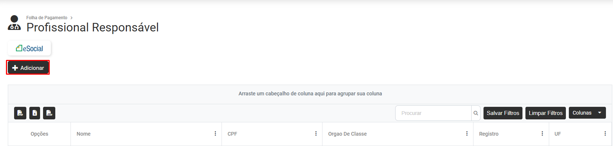Export the table as CSV
Viewport: 613px width, 146px height.
[49, 113]
